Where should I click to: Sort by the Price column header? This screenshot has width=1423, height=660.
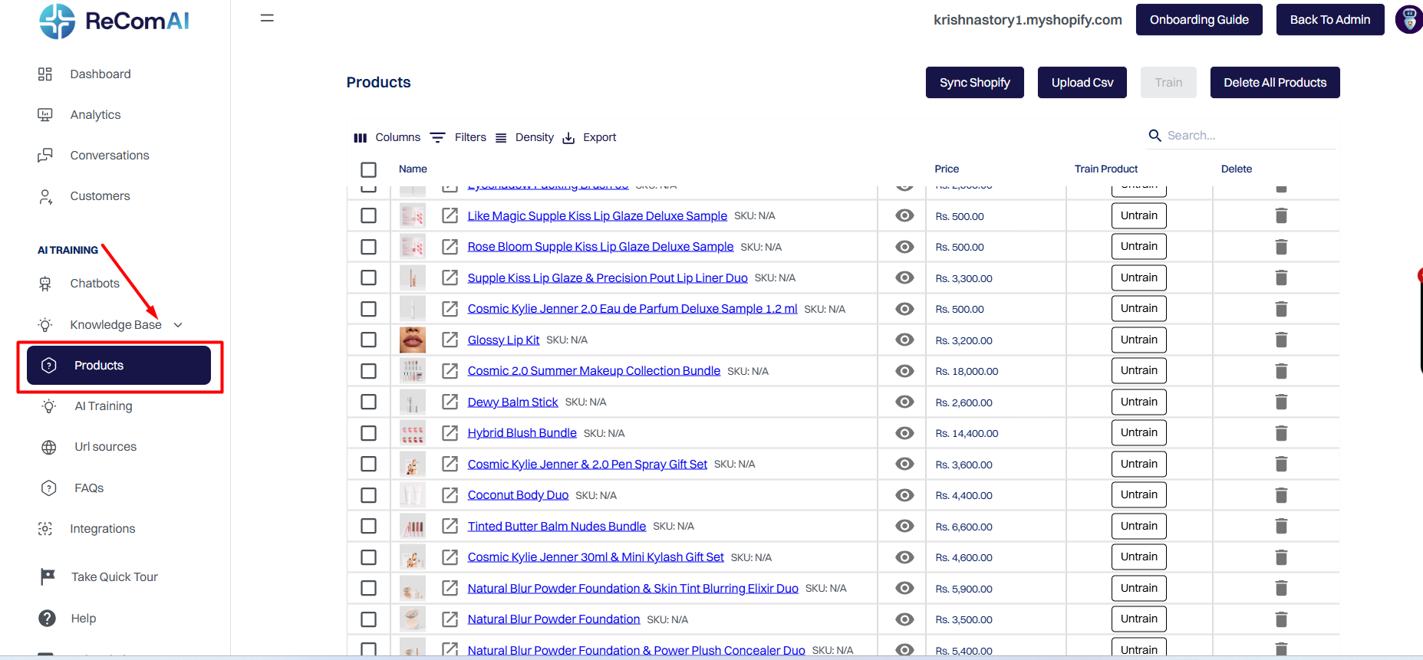(947, 169)
